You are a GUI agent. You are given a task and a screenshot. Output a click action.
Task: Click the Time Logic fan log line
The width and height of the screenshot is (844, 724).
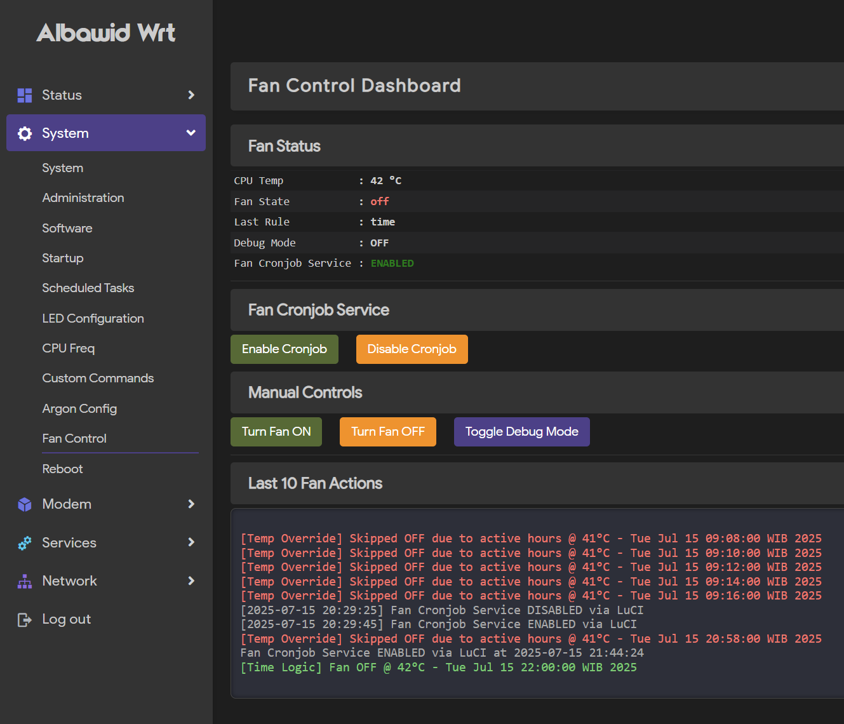(x=438, y=667)
